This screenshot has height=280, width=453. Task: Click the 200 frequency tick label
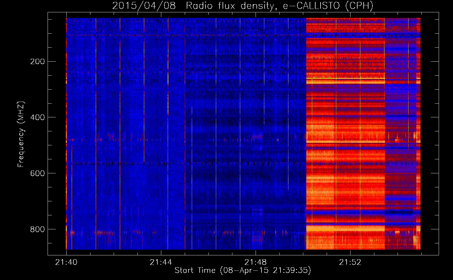pos(38,62)
